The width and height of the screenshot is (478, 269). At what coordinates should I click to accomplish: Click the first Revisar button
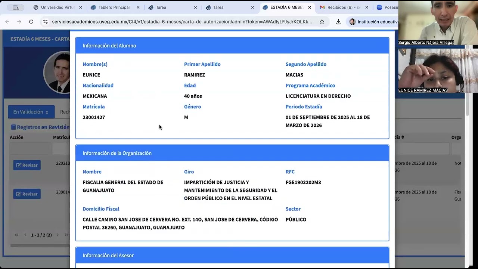click(x=27, y=165)
